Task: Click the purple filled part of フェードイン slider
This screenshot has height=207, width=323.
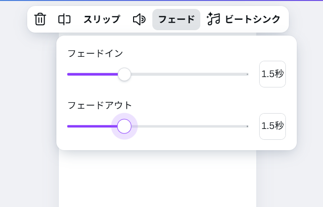Action: [x=92, y=74]
